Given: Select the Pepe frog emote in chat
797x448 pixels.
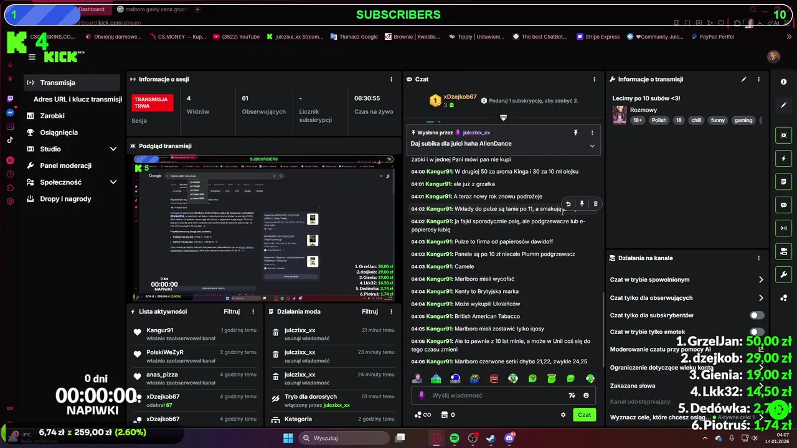Looking at the screenshot, I should click(474, 378).
